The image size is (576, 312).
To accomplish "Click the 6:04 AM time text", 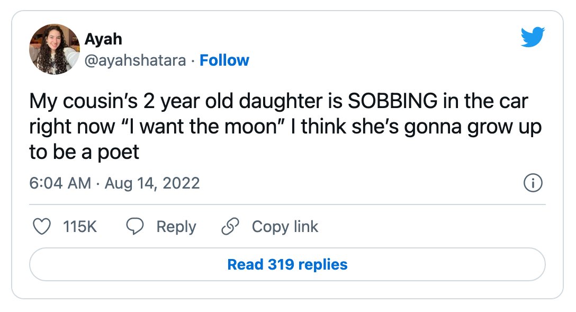I will 60,183.
